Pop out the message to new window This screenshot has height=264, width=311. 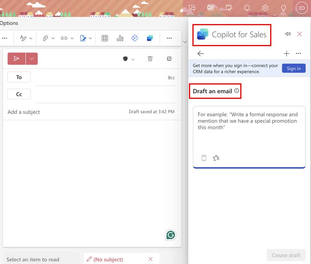click(169, 59)
